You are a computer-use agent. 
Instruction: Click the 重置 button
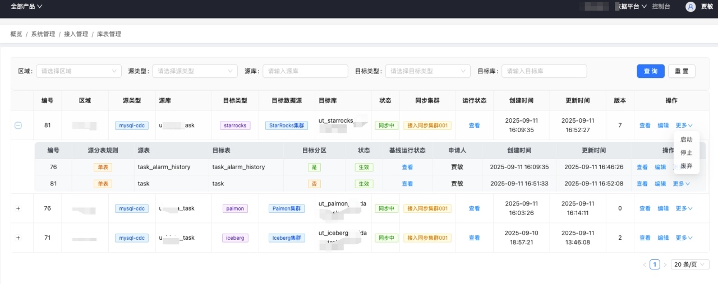[682, 71]
